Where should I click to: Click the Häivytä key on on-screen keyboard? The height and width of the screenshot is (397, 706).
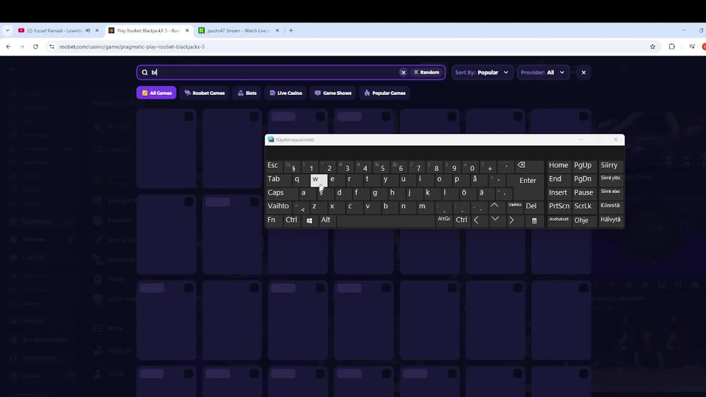click(610, 220)
